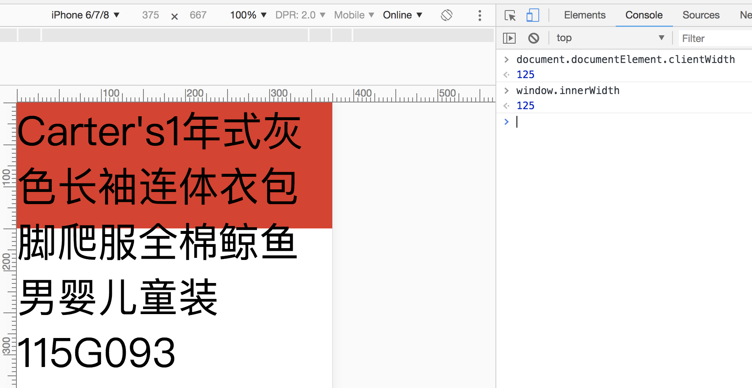
Task: Click the viewport width field 375
Action: pyautogui.click(x=151, y=15)
